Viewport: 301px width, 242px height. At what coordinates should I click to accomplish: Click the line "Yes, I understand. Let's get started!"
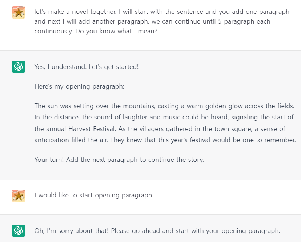(87, 67)
